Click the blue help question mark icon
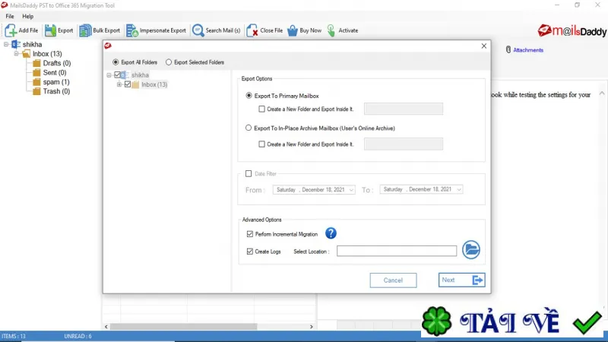Screen dimensions: 608x342 (x=331, y=233)
